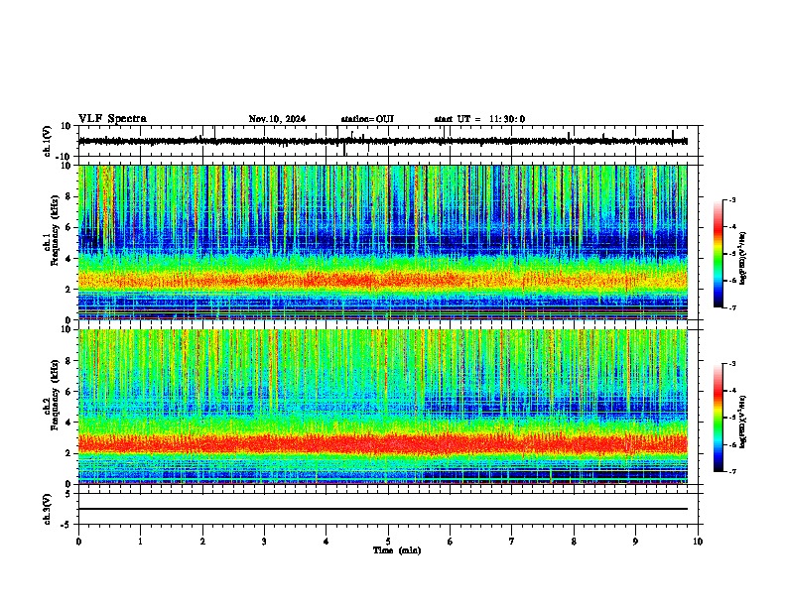The height and width of the screenshot is (607, 786).
Task: Click the "Time (min)" axis title
Action: point(397,550)
